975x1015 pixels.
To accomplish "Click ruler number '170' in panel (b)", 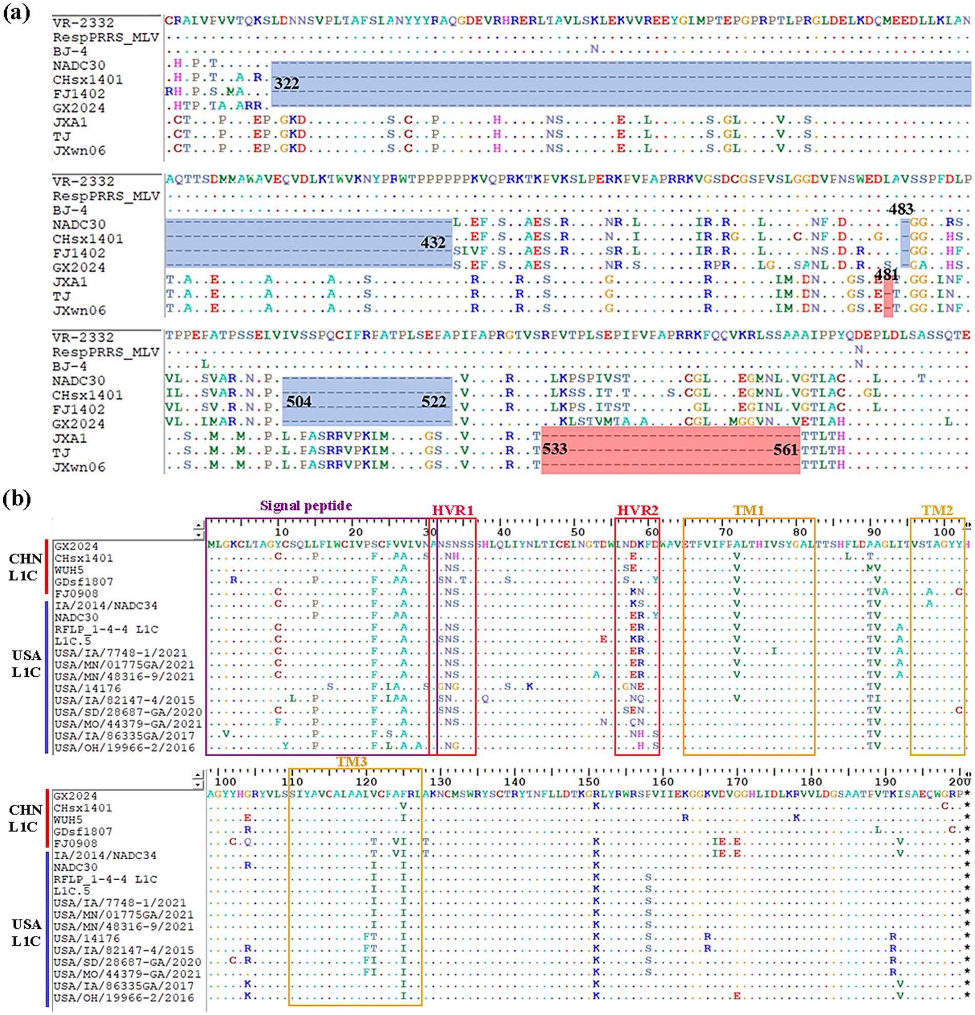I will coord(737,782).
